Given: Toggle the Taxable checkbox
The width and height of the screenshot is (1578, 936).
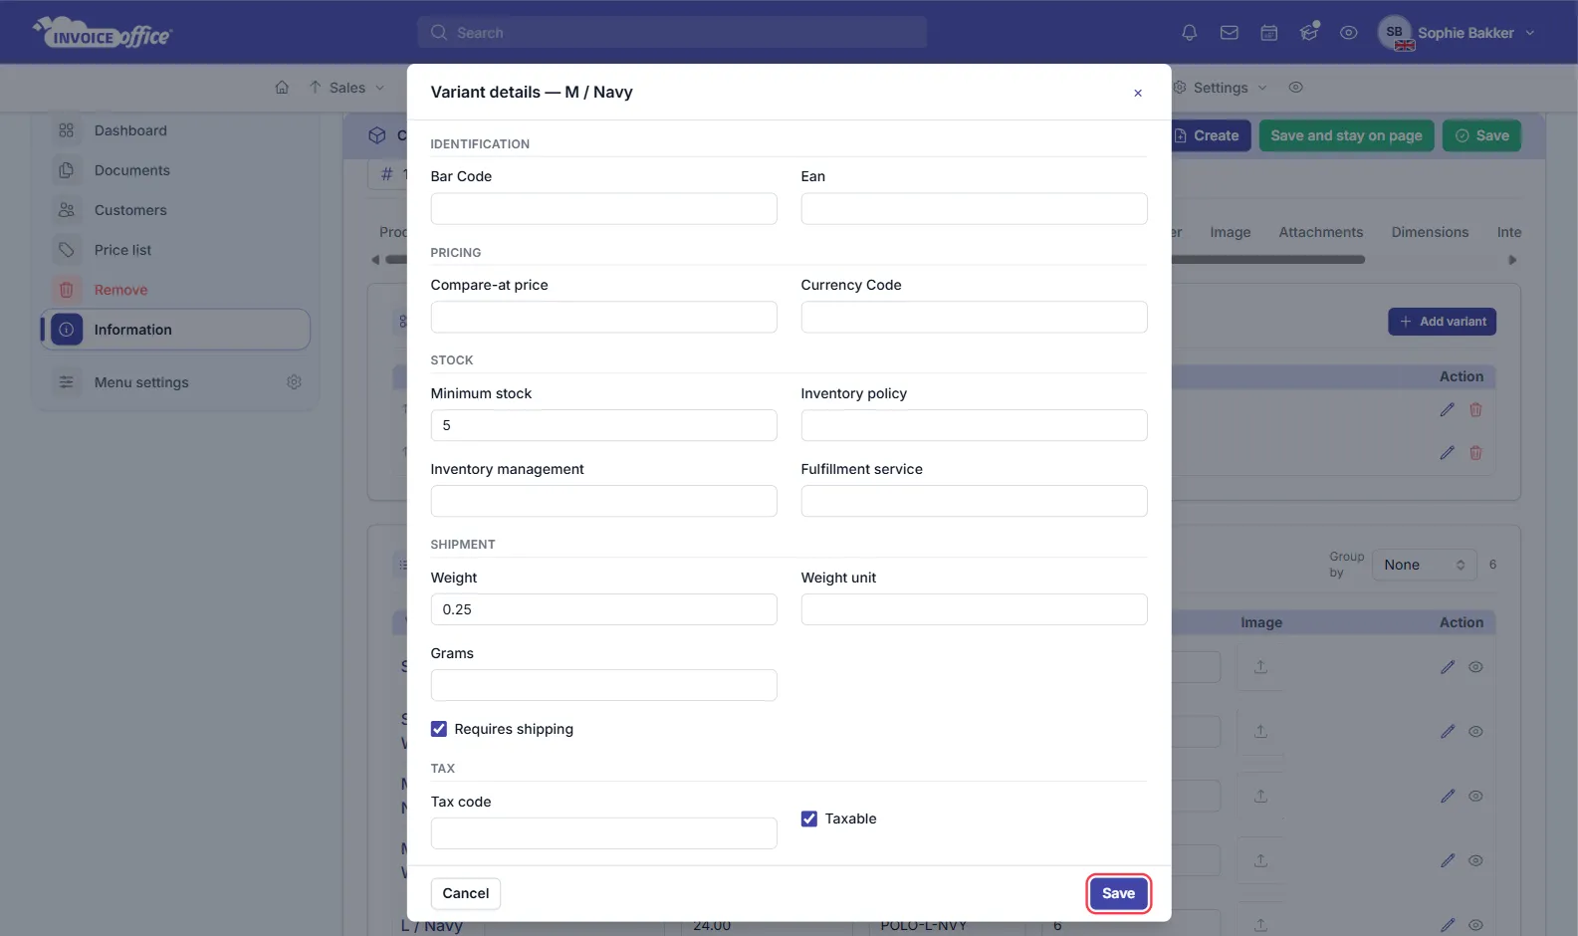Looking at the screenshot, I should click(x=809, y=819).
